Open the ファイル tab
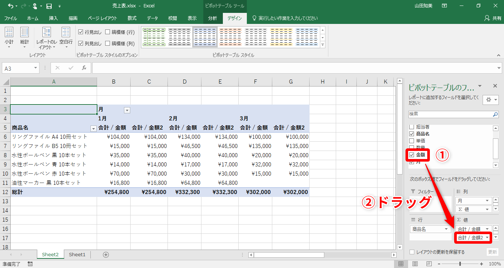Image resolution: width=504 pixels, height=268 pixels. point(10,18)
